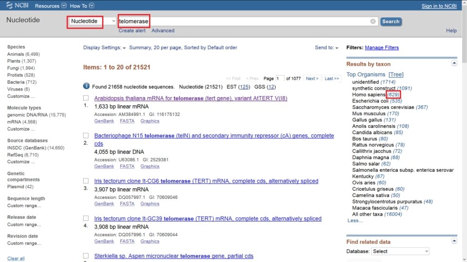Open the How To menu
The height and width of the screenshot is (262, 467).
(82, 6)
